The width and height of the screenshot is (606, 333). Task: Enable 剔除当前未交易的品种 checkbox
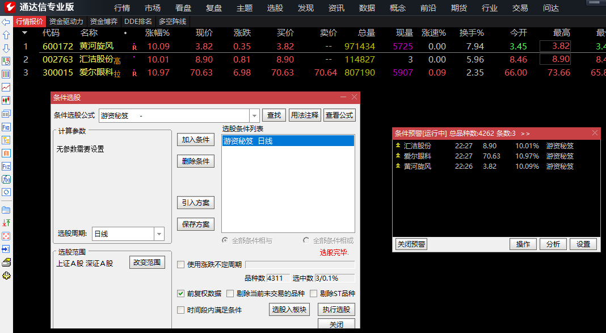230,293
